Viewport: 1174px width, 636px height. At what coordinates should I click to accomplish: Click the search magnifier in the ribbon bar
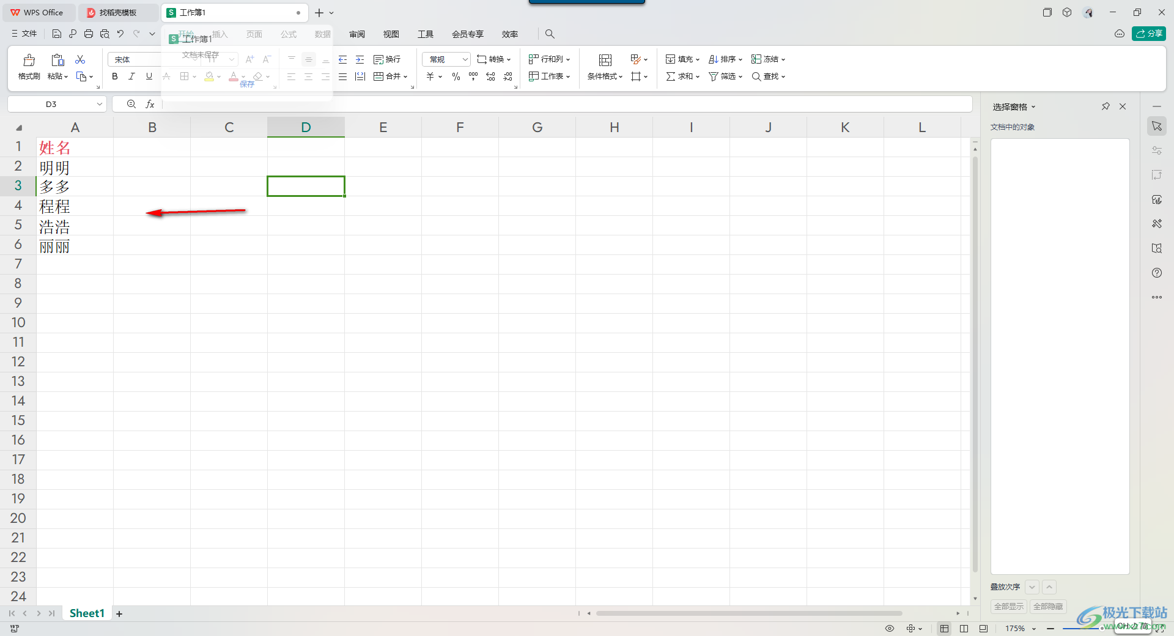(x=550, y=34)
